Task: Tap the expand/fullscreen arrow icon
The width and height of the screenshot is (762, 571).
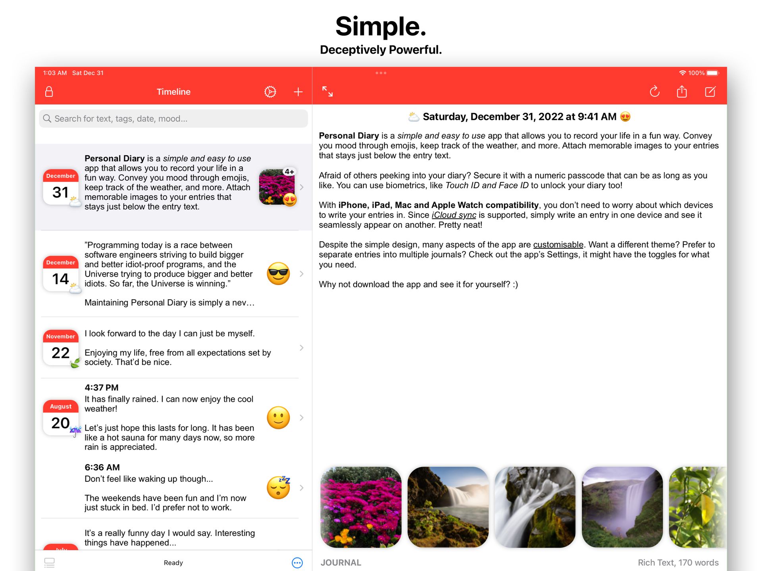Action: 329,91
